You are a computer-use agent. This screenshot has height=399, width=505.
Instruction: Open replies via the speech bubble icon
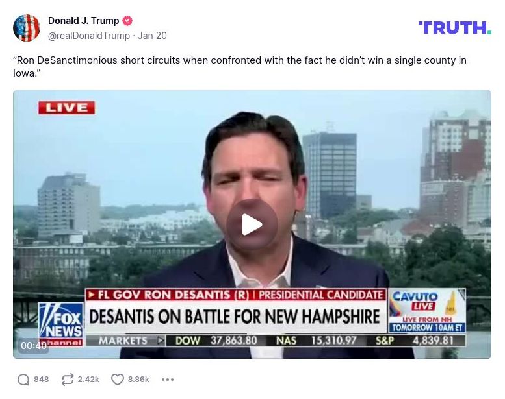23,380
